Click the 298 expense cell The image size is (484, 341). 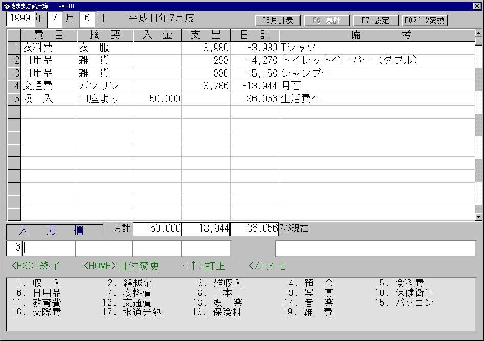(206, 60)
